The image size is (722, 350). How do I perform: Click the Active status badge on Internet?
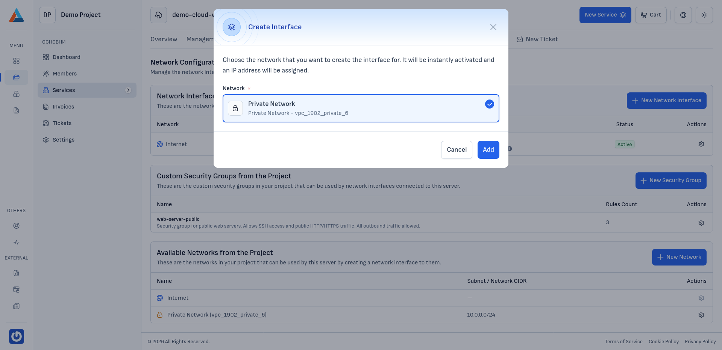pyautogui.click(x=624, y=144)
